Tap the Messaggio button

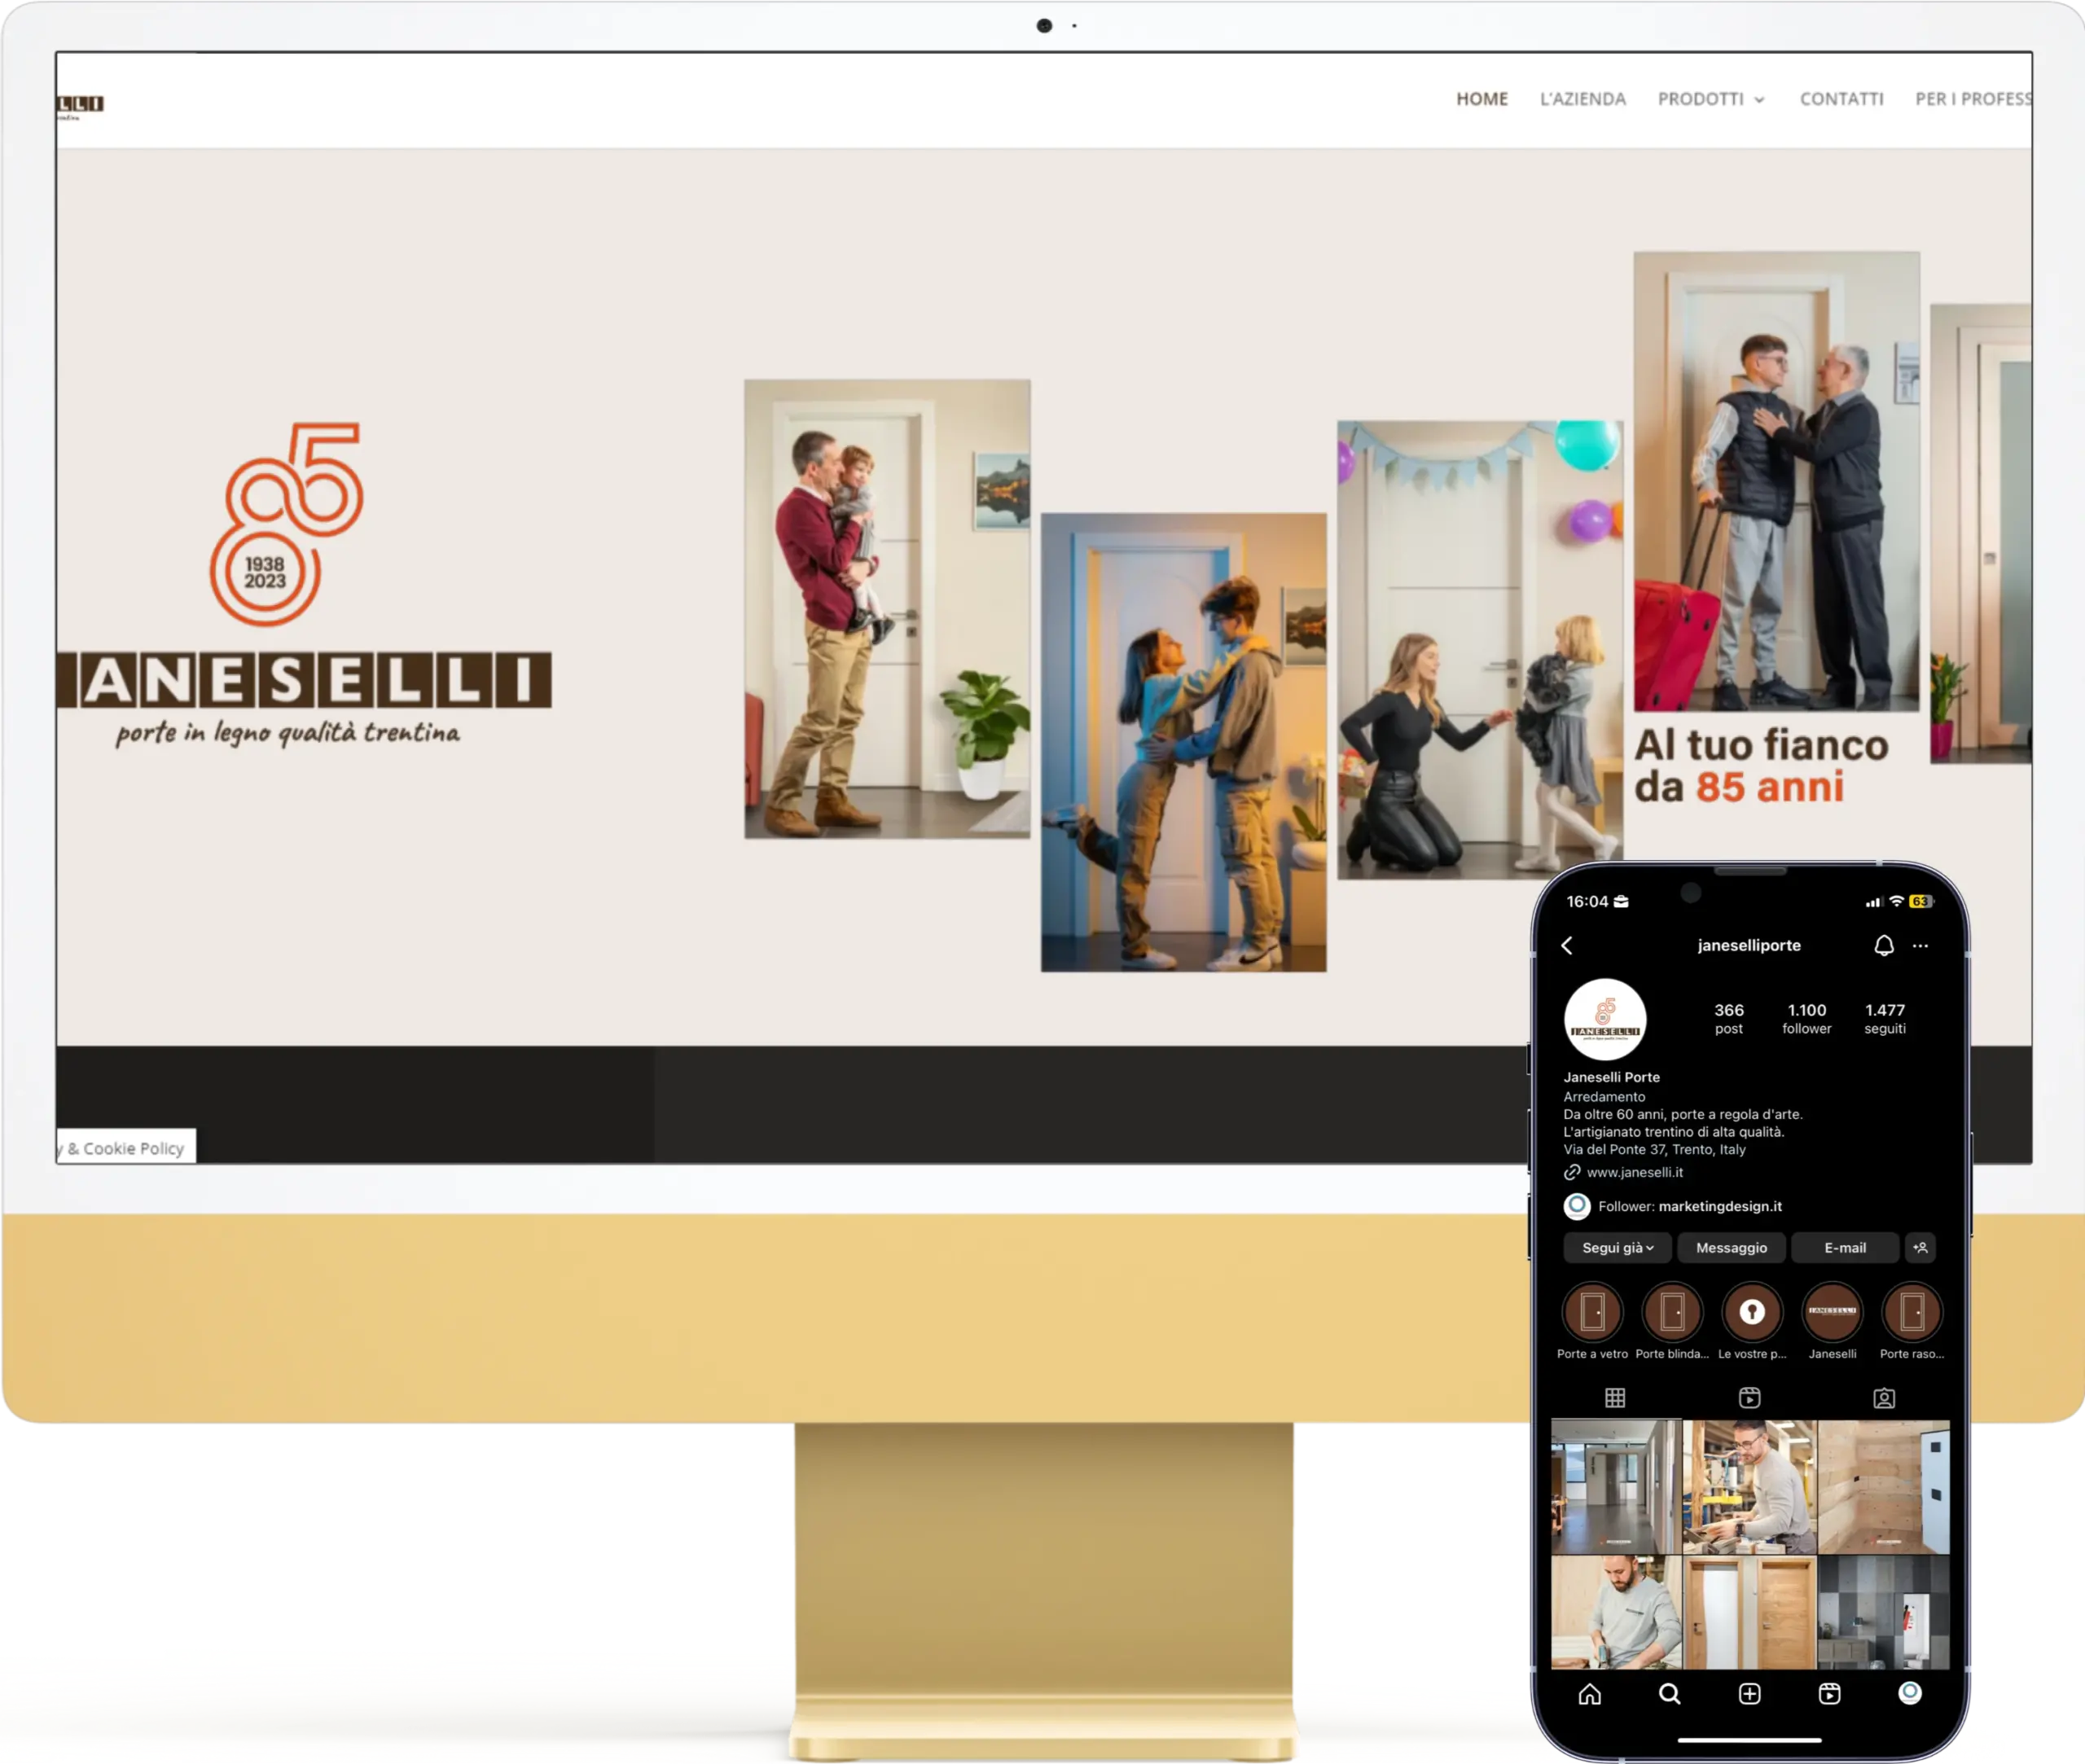tap(1731, 1247)
